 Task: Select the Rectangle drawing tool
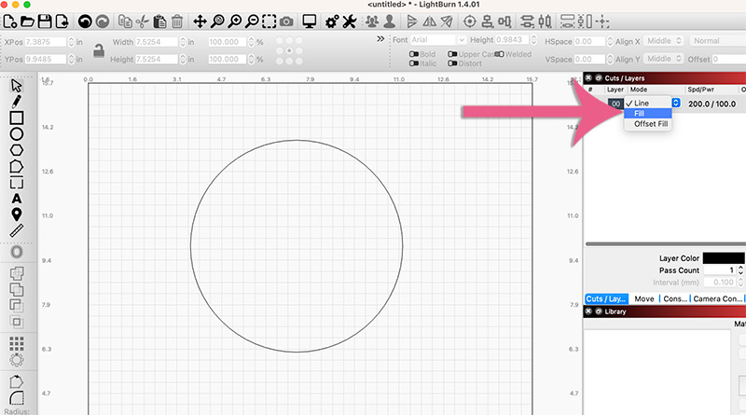pos(16,118)
